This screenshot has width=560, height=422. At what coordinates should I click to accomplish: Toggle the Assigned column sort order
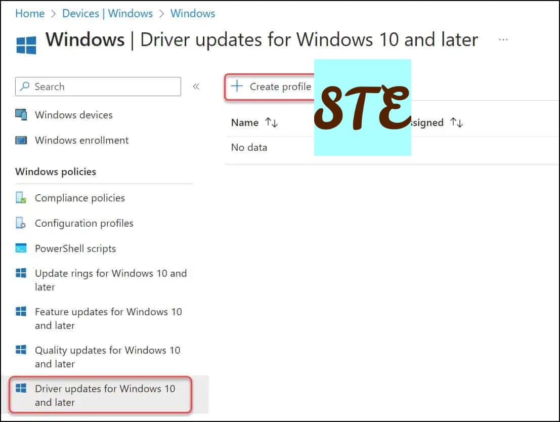[457, 122]
